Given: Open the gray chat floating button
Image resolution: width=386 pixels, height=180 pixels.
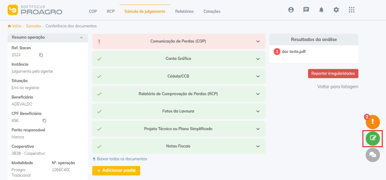Looking at the screenshot, I should pyautogui.click(x=373, y=154).
